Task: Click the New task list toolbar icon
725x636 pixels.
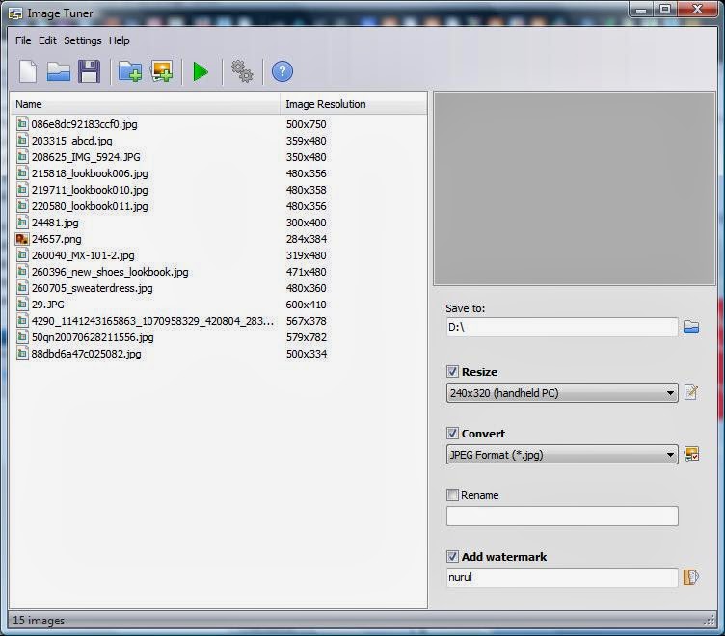Action: coord(28,71)
